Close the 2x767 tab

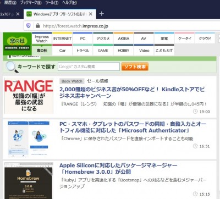coord(18,14)
